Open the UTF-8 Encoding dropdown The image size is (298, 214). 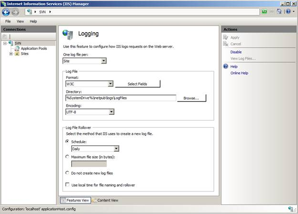tap(111, 112)
